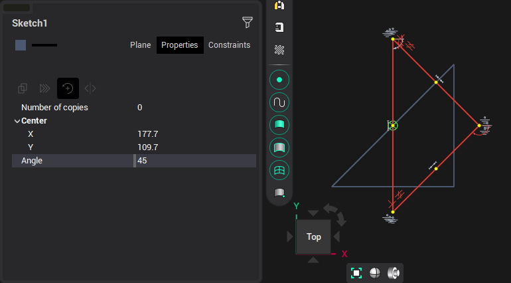Click the shaded sphere display mode icon
This screenshot has height=283, width=511.
pos(375,273)
